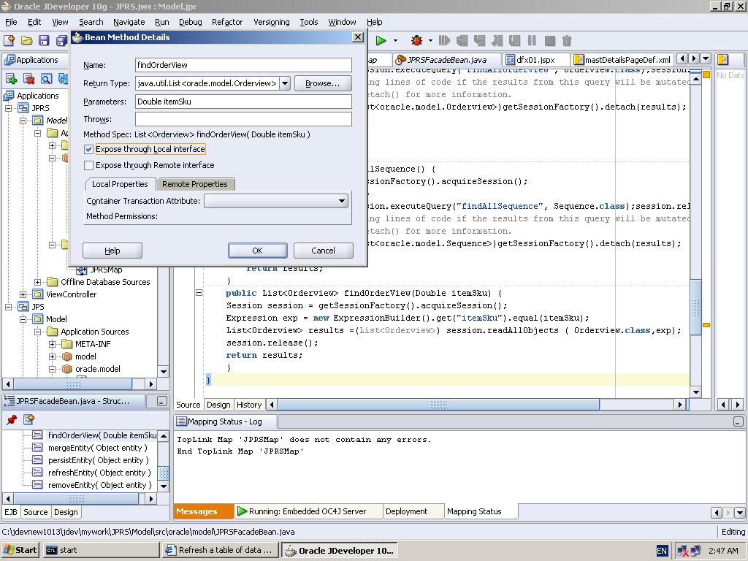Click the Browse... button

(323, 83)
